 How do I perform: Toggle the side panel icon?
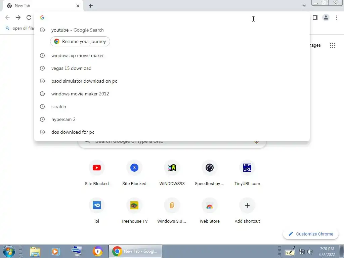tap(315, 17)
